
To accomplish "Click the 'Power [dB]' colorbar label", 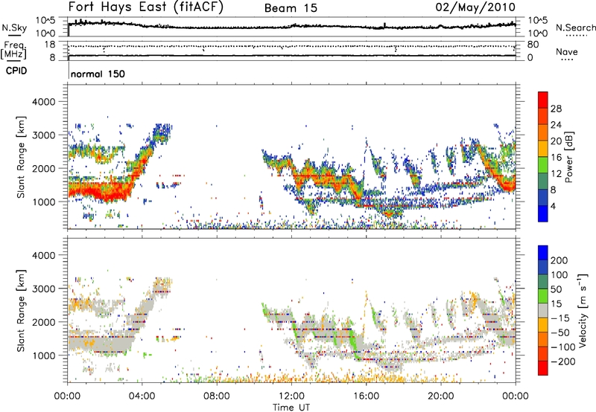I will [x=569, y=157].
